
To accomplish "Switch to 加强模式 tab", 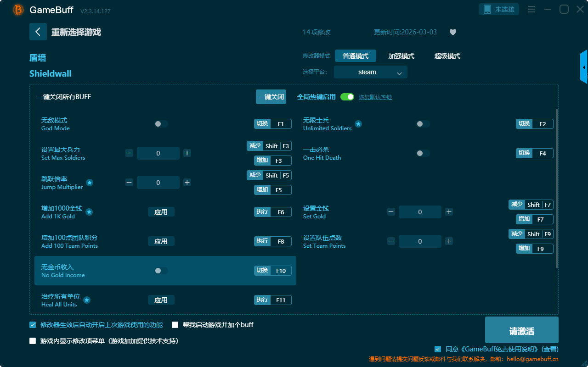I will pos(401,56).
